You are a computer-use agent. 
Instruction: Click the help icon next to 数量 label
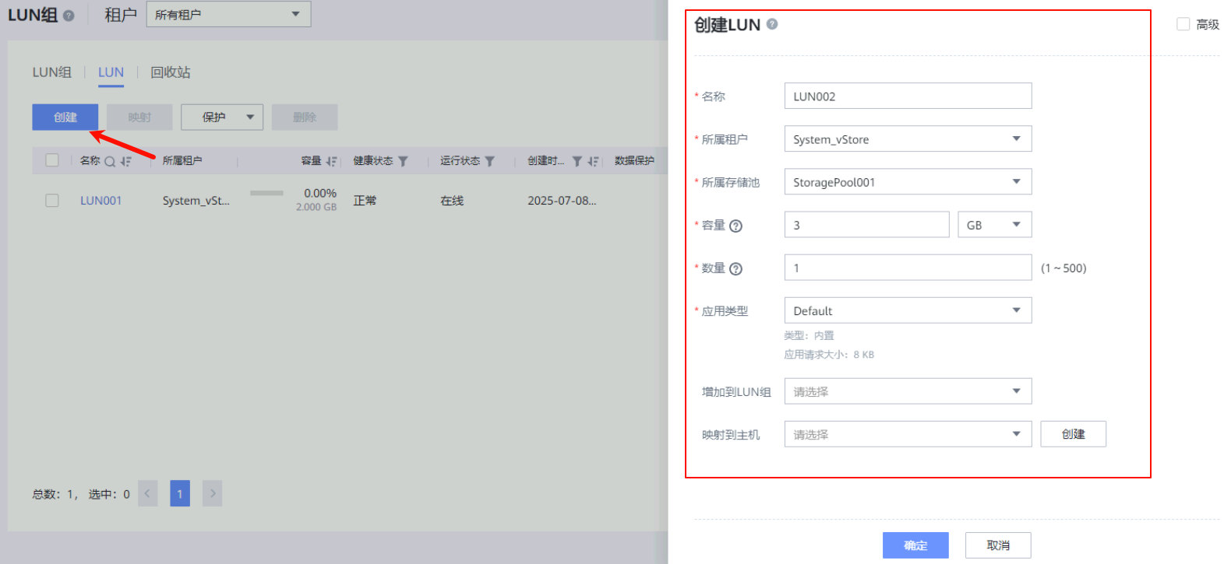[735, 269]
